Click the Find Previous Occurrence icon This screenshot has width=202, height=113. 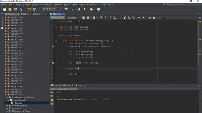(106, 18)
